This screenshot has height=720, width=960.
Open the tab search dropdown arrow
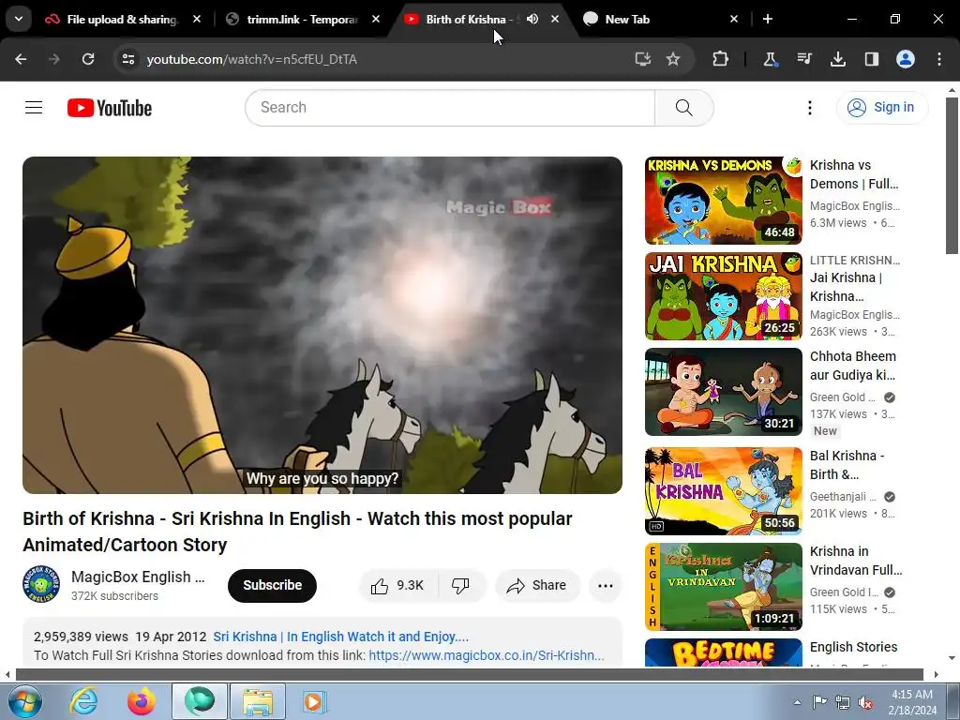pos(19,19)
